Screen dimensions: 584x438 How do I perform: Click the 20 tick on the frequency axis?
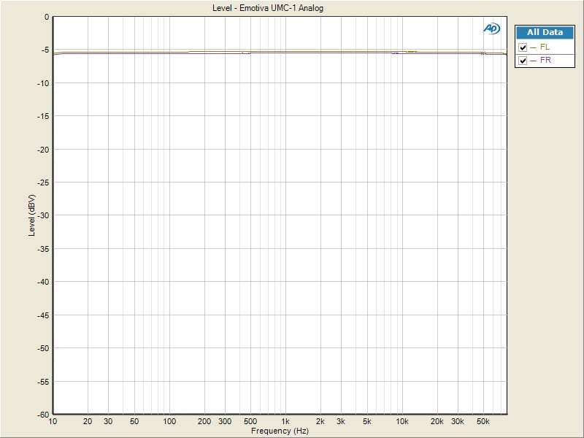(x=88, y=422)
